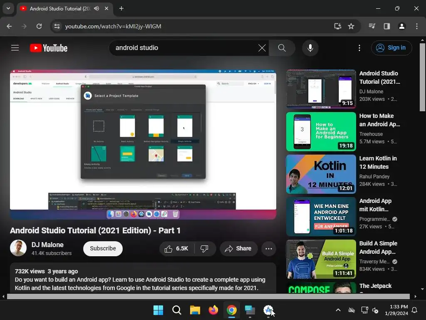Open YouTube settings three-dot menu

tap(359, 48)
